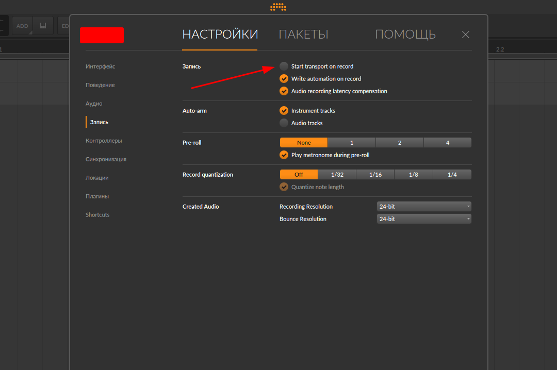The image size is (557, 370).
Task: Set Record quantization to 1/16
Action: (375, 175)
